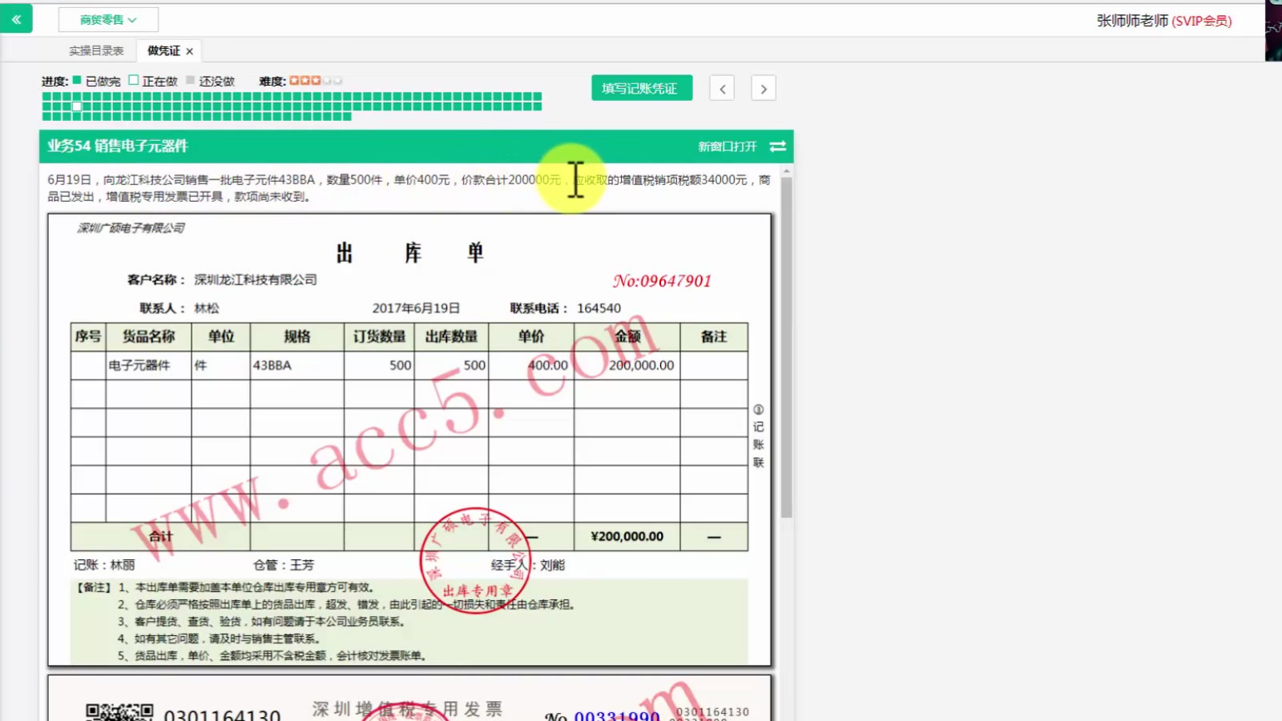
Task: Click the video thumbnail in top-right corner
Action: click(1273, 30)
